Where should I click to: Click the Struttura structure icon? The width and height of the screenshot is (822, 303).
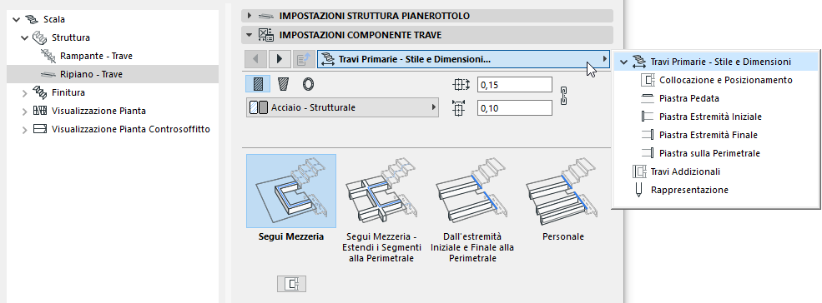(40, 37)
